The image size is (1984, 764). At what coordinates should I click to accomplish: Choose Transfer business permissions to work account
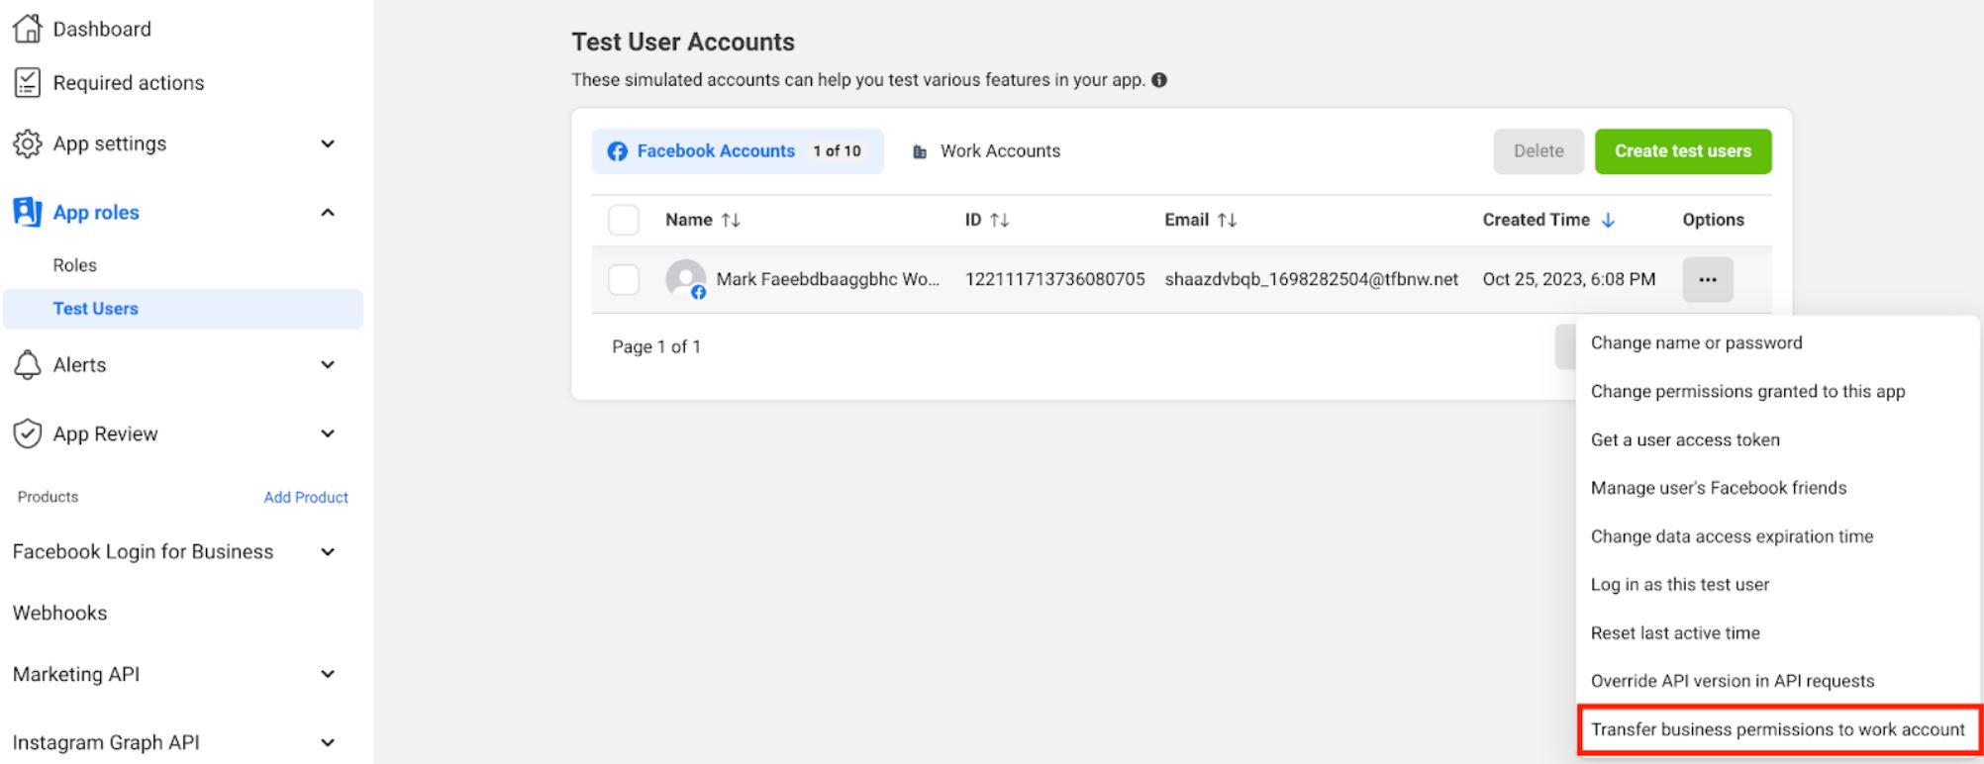[x=1778, y=729]
